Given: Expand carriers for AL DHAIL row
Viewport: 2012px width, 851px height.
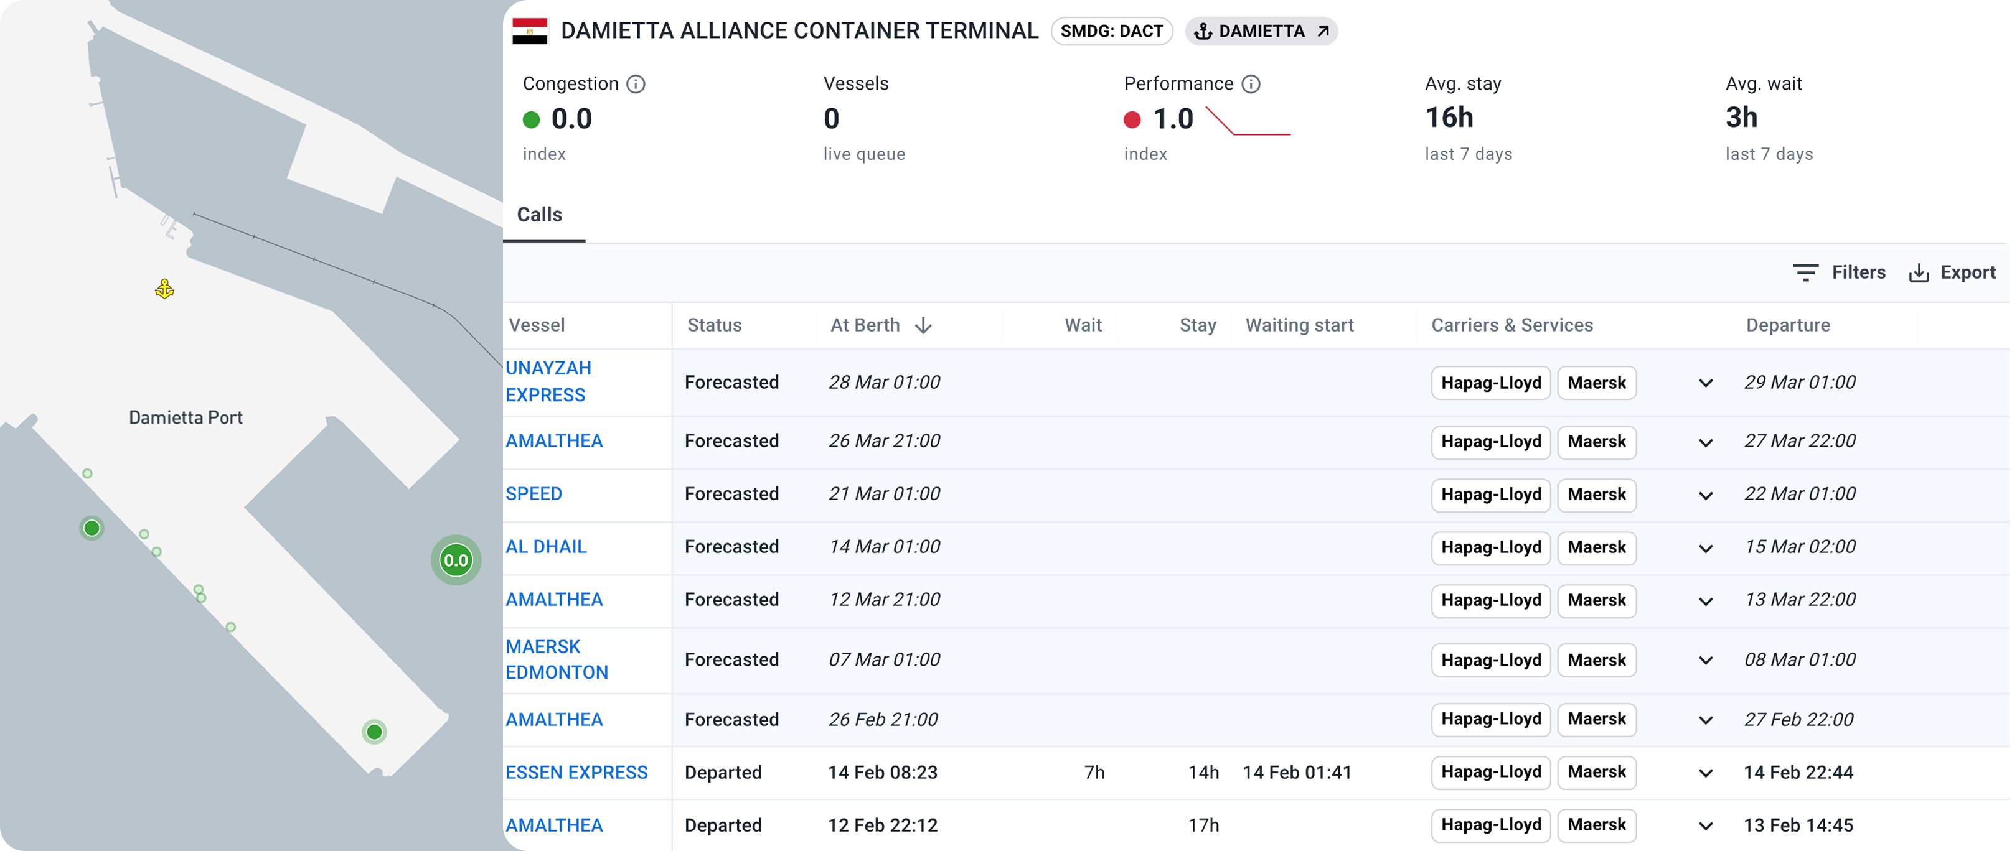Looking at the screenshot, I should point(1706,548).
